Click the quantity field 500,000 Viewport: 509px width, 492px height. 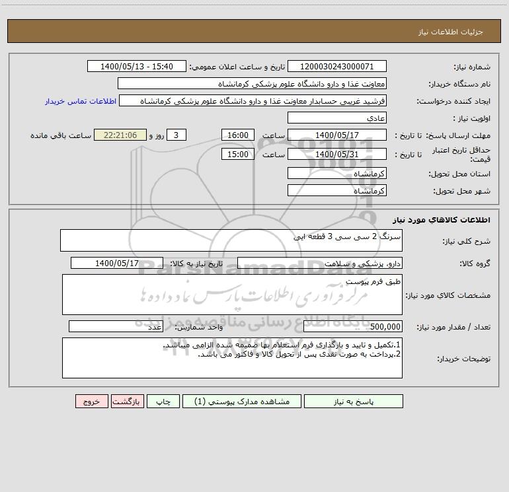(353, 326)
